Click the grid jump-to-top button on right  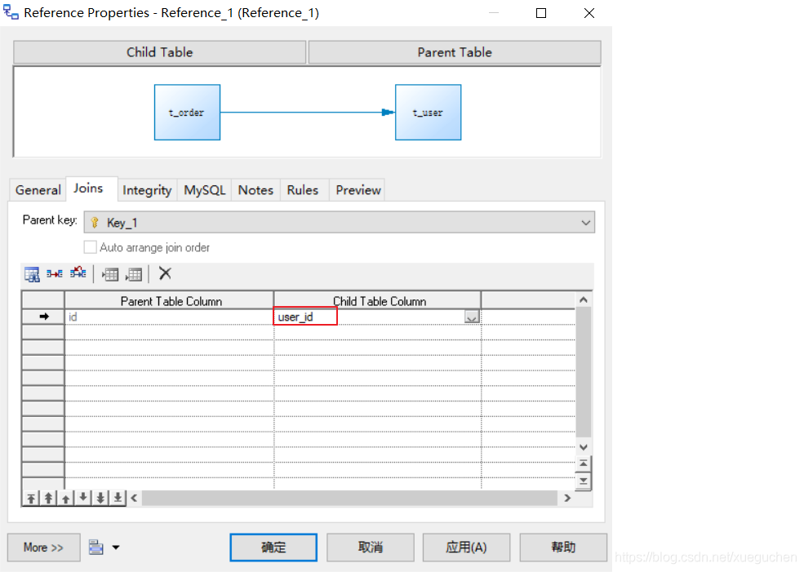point(584,463)
